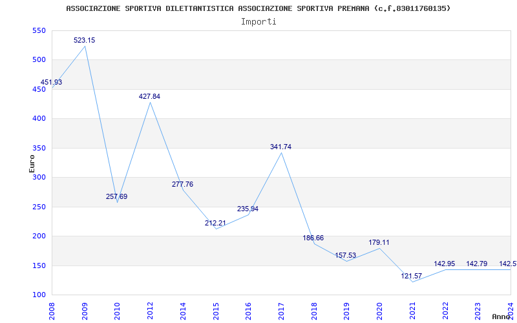Select the 186.66 data label
Screen dimensions: 517x323
pos(313,238)
